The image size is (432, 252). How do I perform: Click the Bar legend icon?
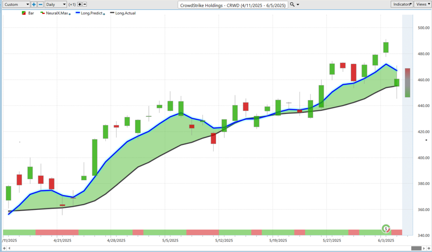[24, 13]
